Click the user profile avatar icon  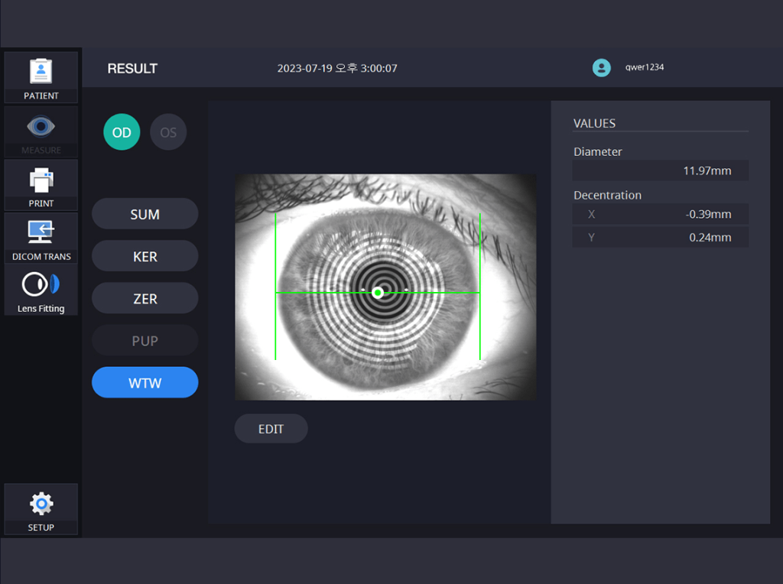602,67
